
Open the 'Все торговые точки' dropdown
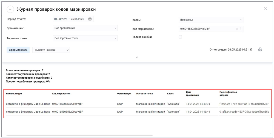(x=85, y=38)
